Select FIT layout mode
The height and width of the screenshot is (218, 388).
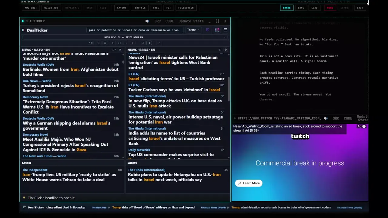169,8
